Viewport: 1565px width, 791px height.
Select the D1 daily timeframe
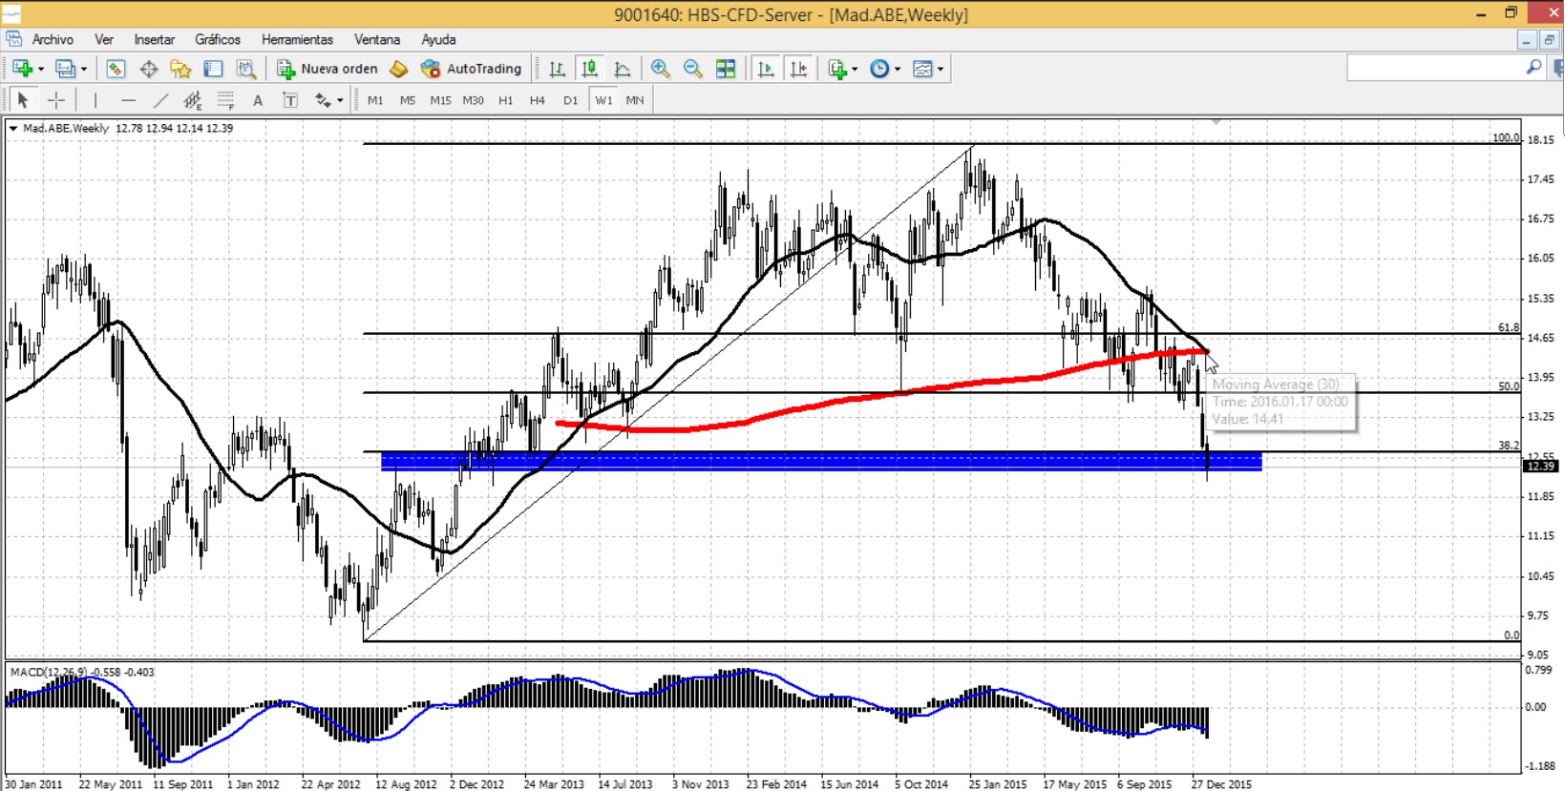pos(571,100)
